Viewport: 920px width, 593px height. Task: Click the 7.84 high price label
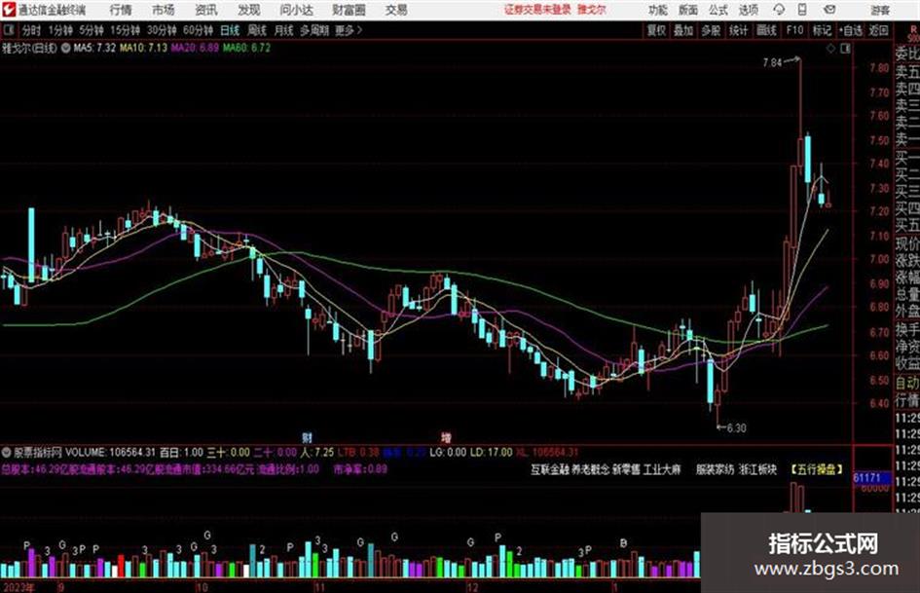pyautogui.click(x=772, y=62)
